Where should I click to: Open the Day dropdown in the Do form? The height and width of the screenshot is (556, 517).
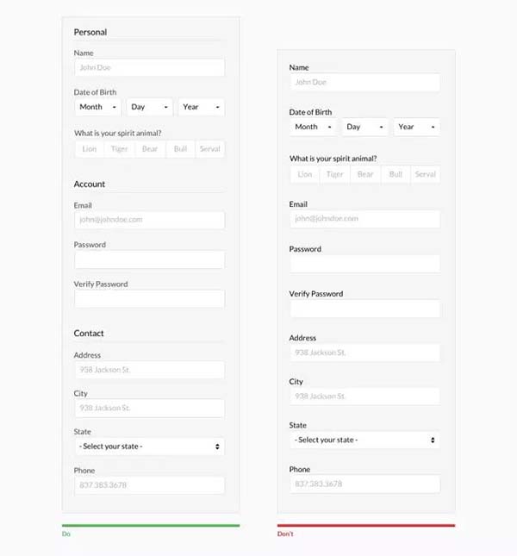pos(149,107)
